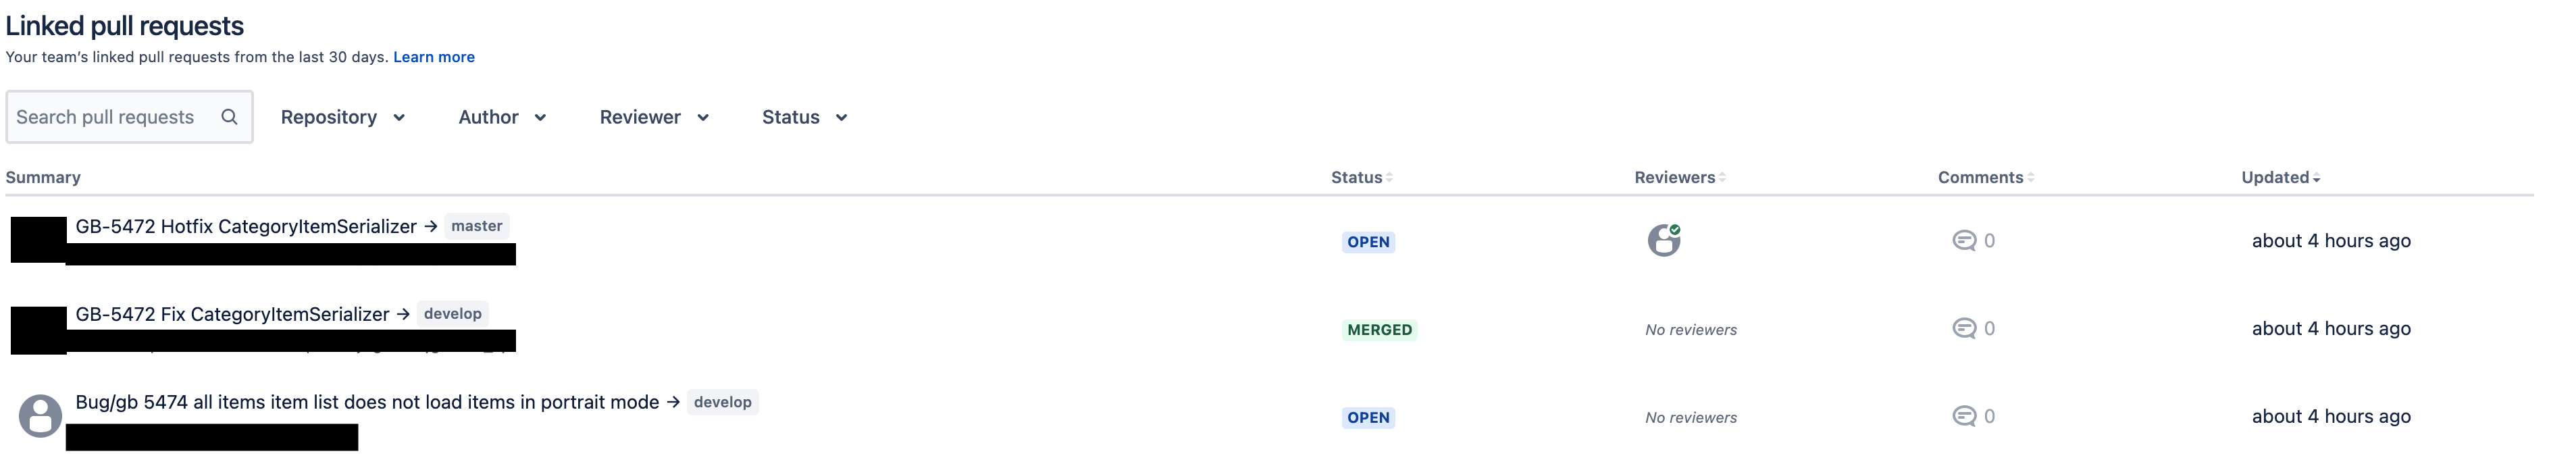Click the MERGED status lozenge
The height and width of the screenshot is (462, 2576).
(x=1379, y=328)
